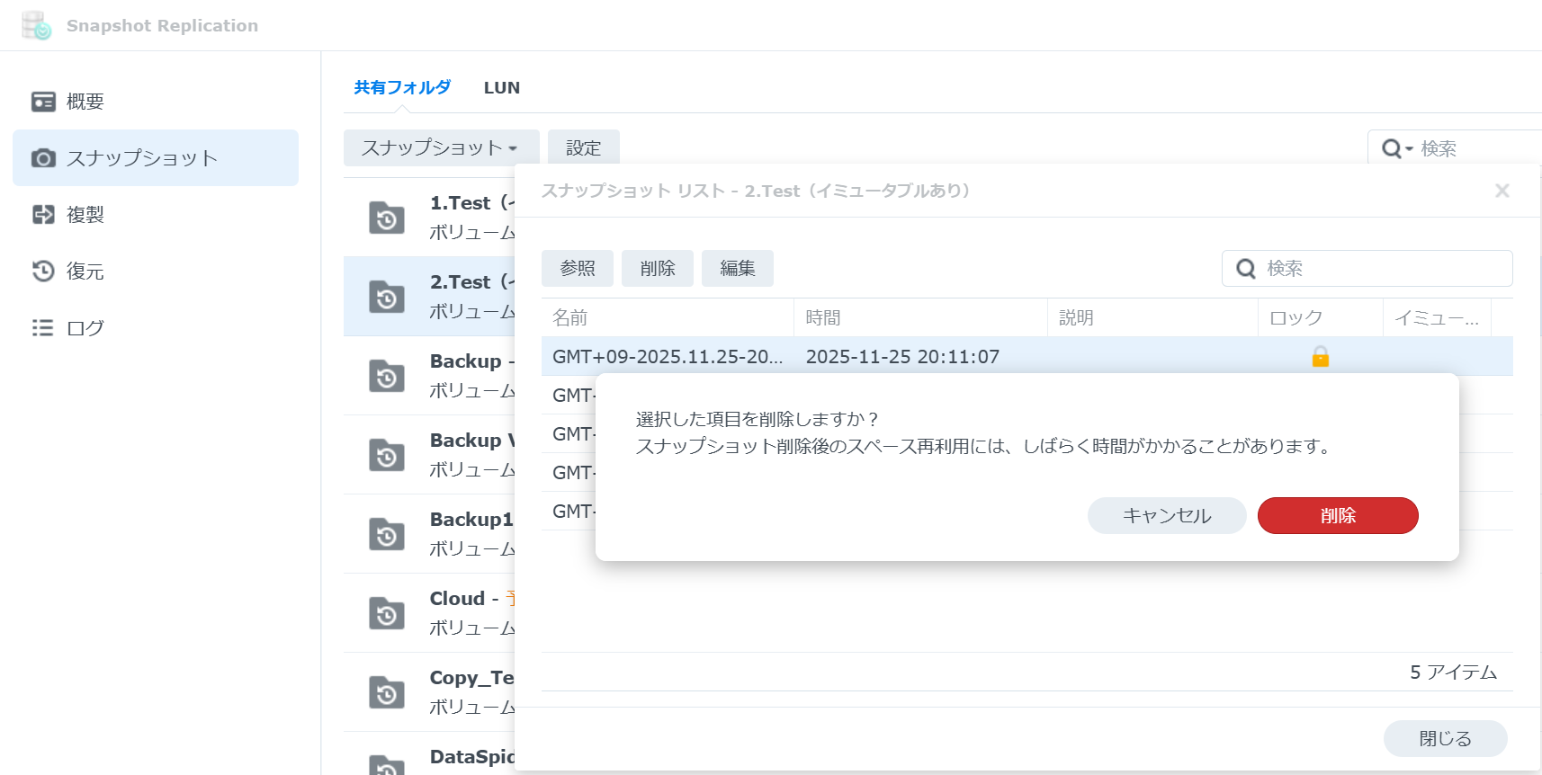Open the ログ log page
This screenshot has height=775, width=1542.
point(85,328)
